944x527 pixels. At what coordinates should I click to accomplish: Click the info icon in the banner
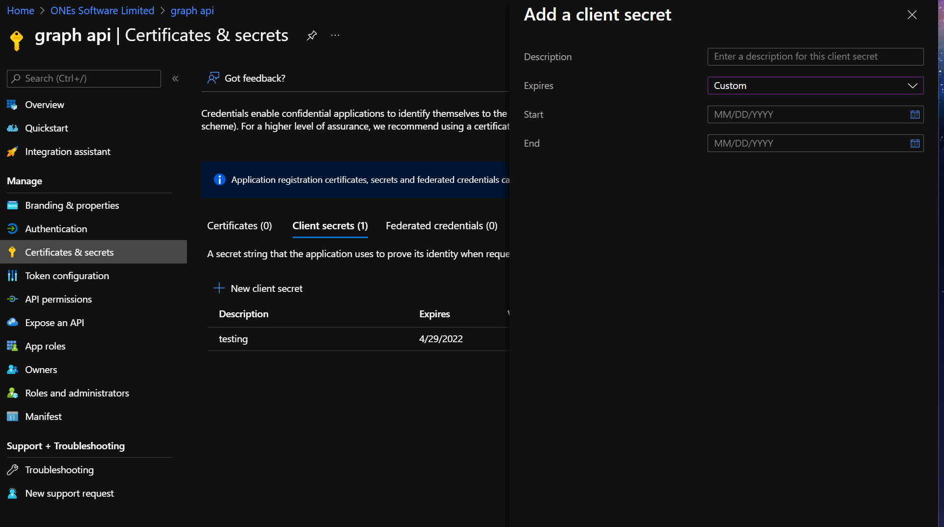pyautogui.click(x=219, y=179)
